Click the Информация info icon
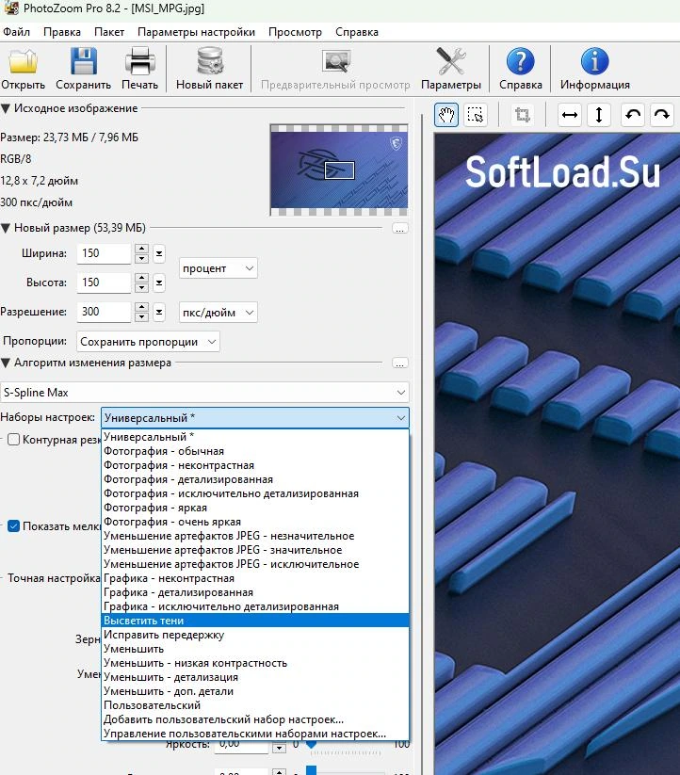The width and height of the screenshot is (680, 775). coord(594,61)
